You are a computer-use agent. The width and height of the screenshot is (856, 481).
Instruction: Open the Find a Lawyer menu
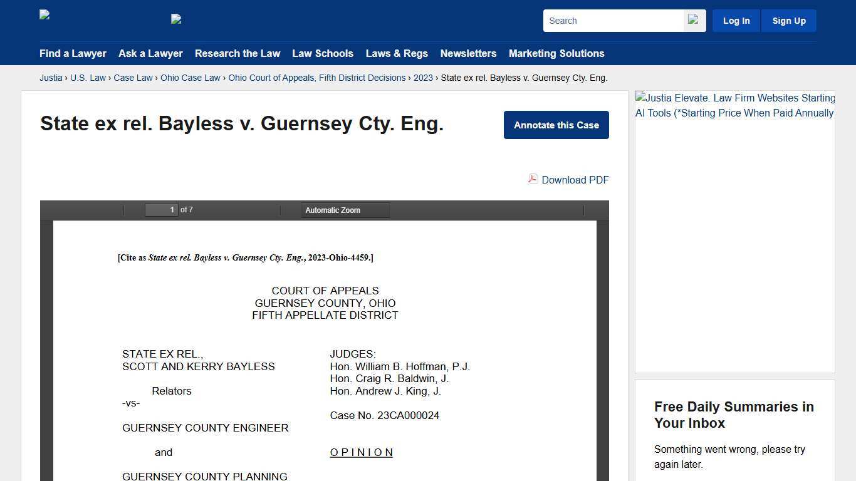73,54
